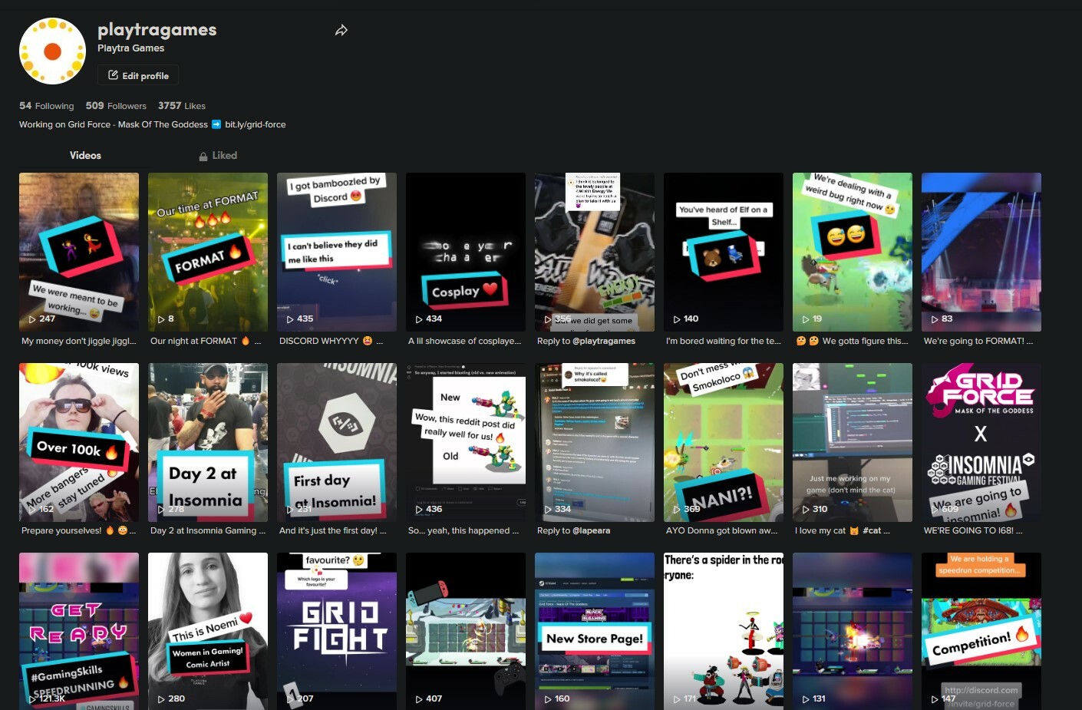Open the speedrun 'Competition!' video thumbnail
This screenshot has height=710, width=1082.
point(981,631)
